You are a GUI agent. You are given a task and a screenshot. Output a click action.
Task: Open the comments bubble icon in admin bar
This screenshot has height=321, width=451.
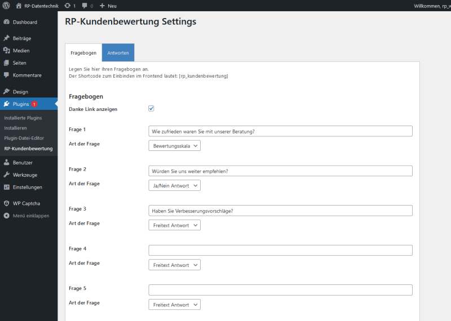click(x=85, y=6)
